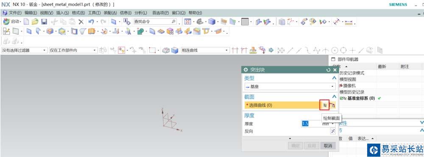Click the New file icon
Screen dimensions: 424x157
pos(26,22)
